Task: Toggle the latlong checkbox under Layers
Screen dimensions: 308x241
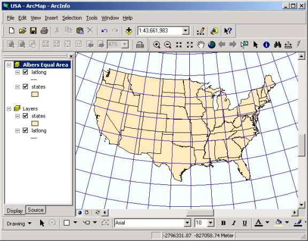Action: [25, 130]
